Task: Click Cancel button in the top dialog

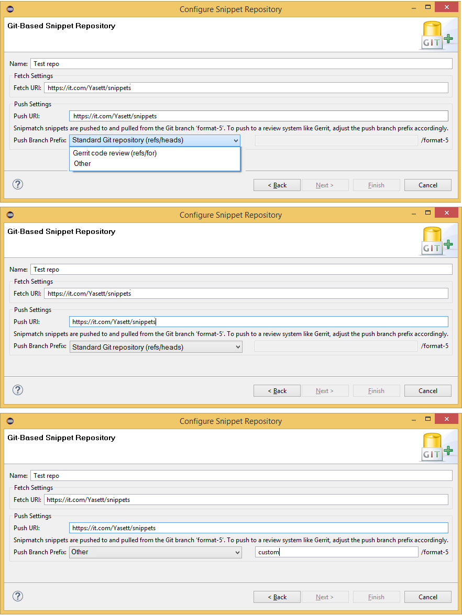Action: click(428, 185)
